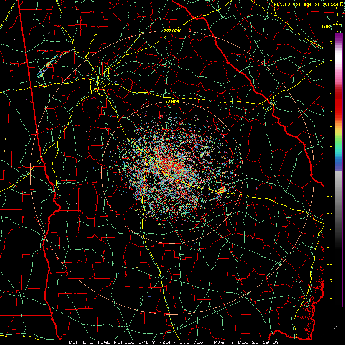
Task: Click the 1 value on the color scale
Action: click(x=331, y=145)
